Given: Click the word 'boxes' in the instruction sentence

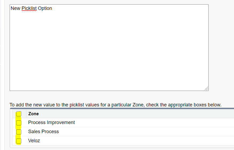Looking at the screenshot, I should click(x=201, y=105).
